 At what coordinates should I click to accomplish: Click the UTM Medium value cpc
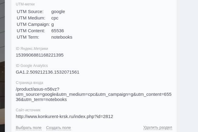55,18
